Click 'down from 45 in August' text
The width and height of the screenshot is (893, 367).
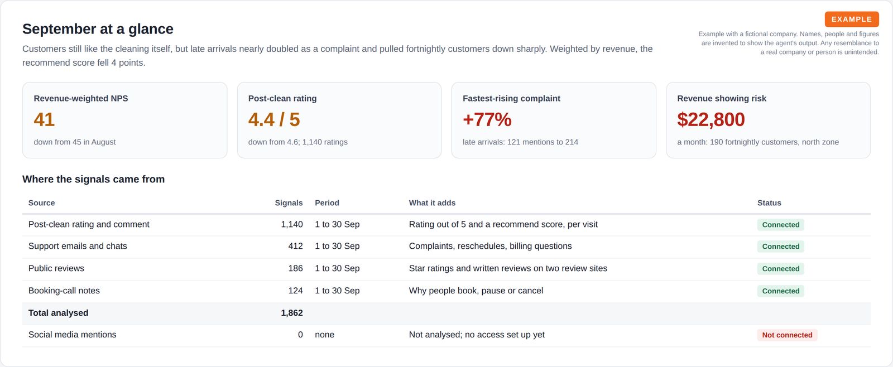75,142
